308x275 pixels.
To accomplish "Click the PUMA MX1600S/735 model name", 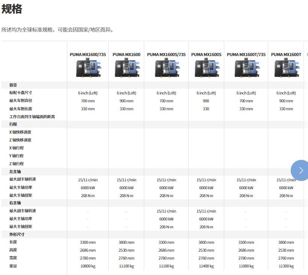I will (166, 55).
